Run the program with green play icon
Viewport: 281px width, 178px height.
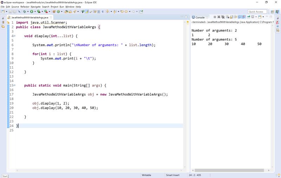[32, 12]
